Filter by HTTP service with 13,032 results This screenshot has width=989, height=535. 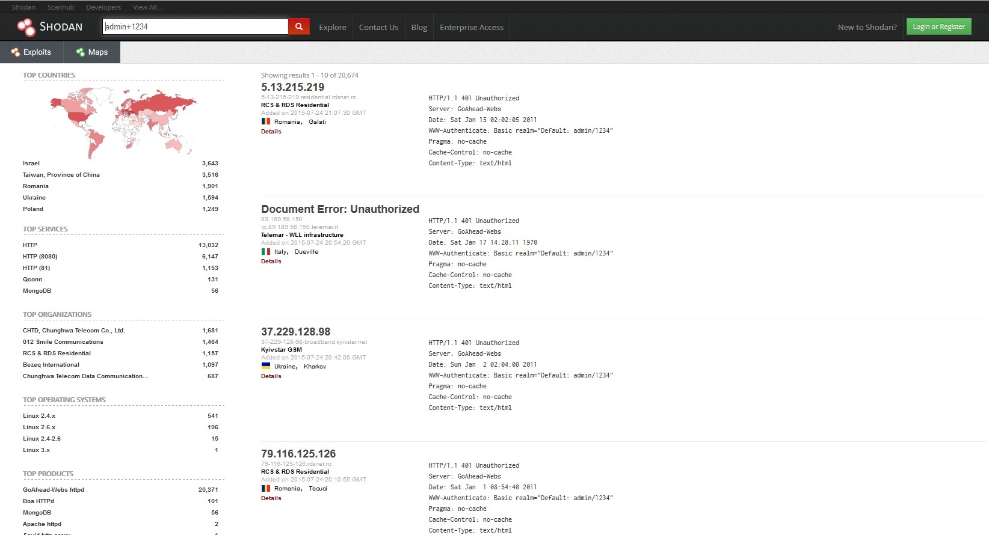30,245
